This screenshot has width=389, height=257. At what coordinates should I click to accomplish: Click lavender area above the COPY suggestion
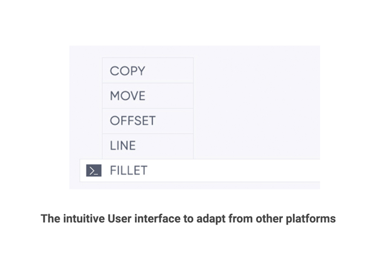[x=147, y=51]
